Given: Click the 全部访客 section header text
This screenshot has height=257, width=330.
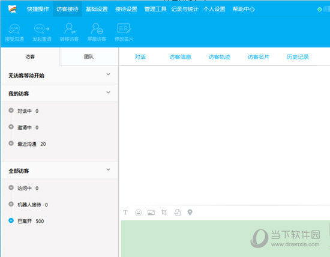Looking at the screenshot, I should (x=19, y=171).
